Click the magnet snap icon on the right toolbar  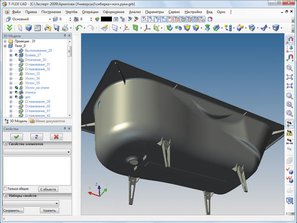(x=290, y=40)
